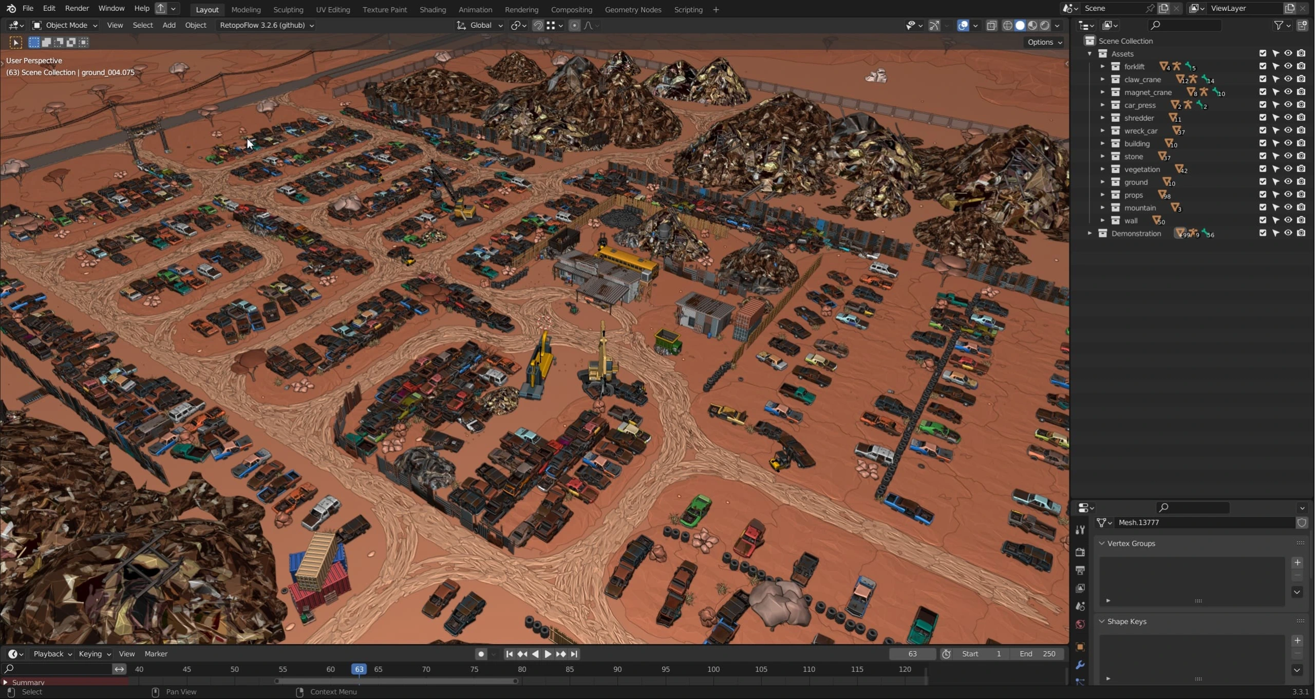Switch to wireframe viewport shading
Screen dimensions: 1315x699
[x=1007, y=25]
